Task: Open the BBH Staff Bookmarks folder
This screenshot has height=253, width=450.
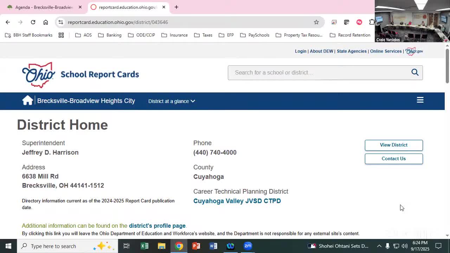Action: click(x=29, y=35)
